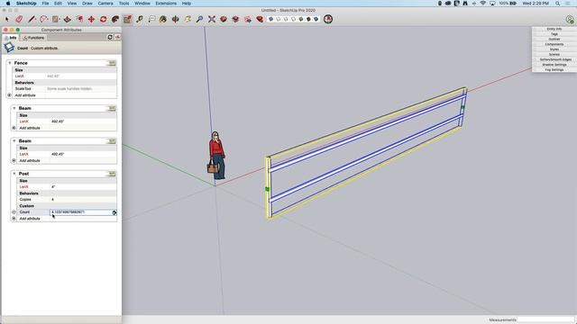The height and width of the screenshot is (324, 577).
Task: Click the highlighted active tool in toolbar
Action: [x=128, y=19]
